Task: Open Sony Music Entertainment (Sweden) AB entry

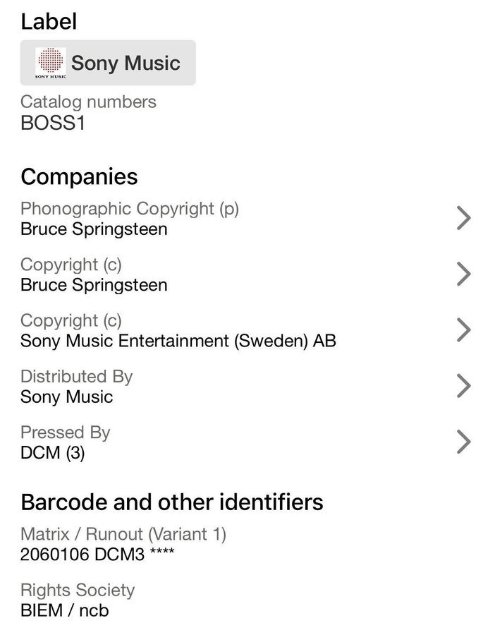Action: (178, 341)
